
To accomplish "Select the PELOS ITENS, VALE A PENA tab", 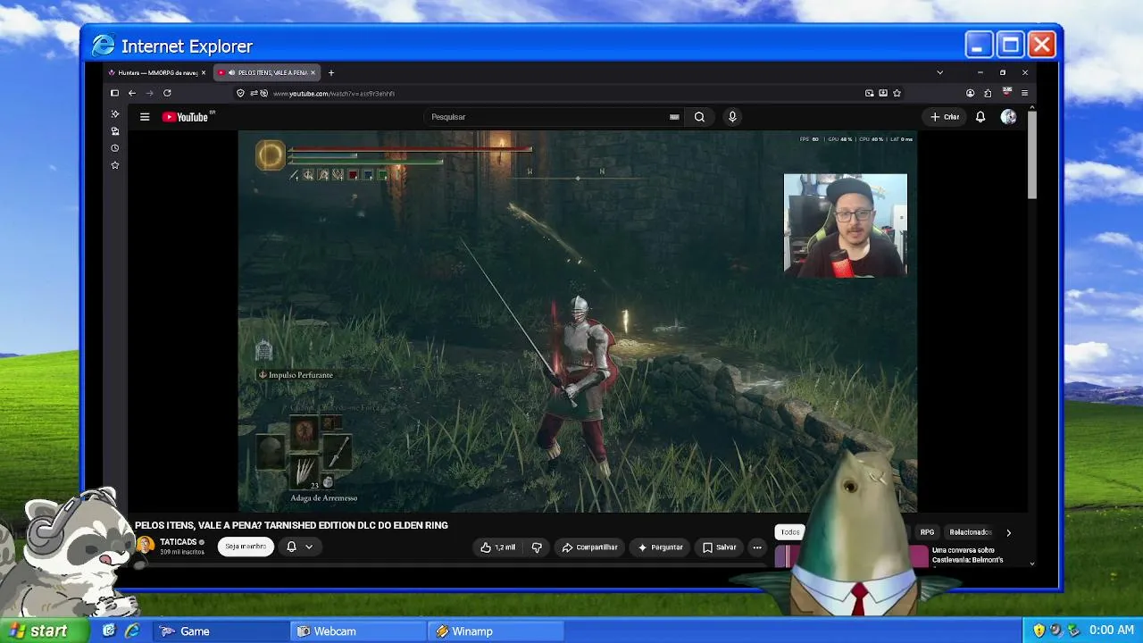I will click(x=267, y=72).
